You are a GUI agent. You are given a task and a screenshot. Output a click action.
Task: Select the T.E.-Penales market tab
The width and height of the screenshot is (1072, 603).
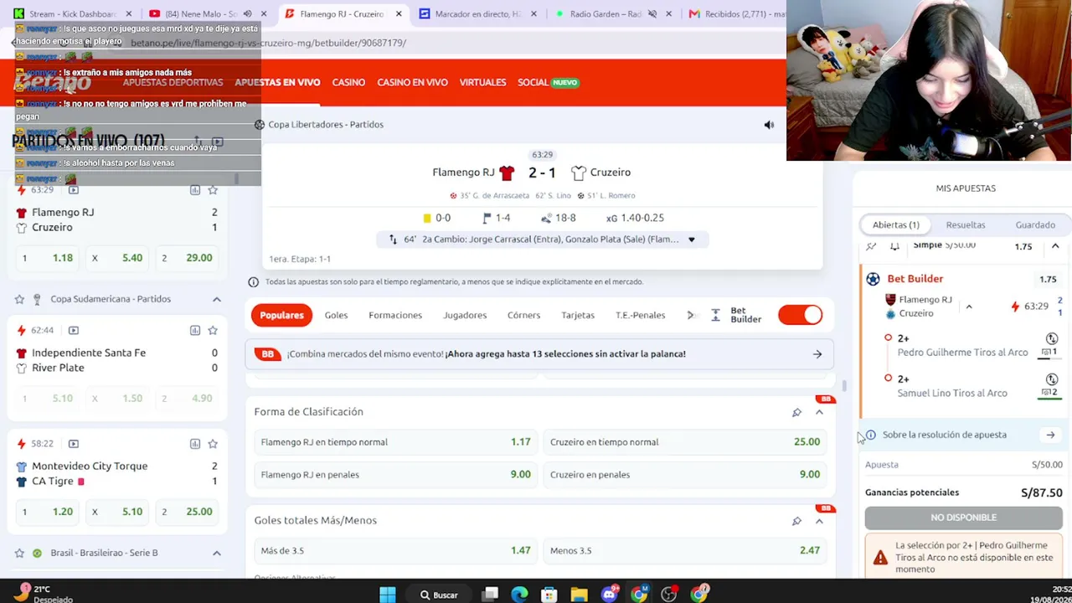(640, 315)
